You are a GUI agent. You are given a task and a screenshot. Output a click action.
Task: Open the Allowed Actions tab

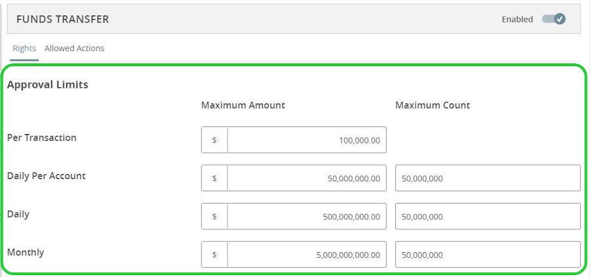(x=74, y=48)
